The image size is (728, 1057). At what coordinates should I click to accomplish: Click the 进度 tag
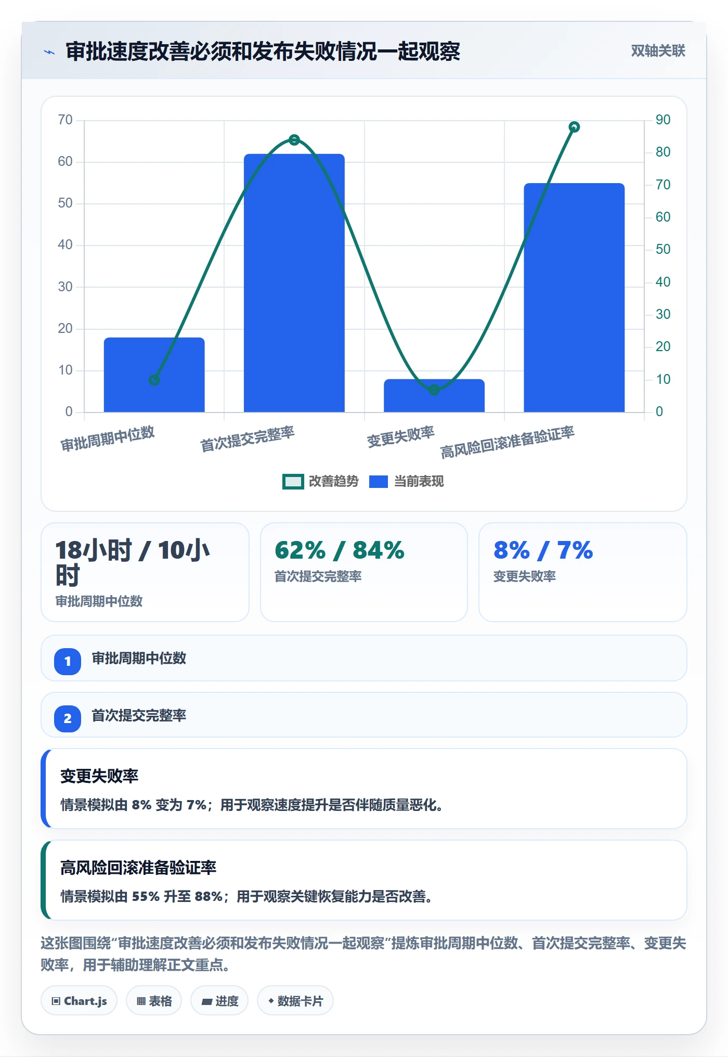(x=219, y=1001)
